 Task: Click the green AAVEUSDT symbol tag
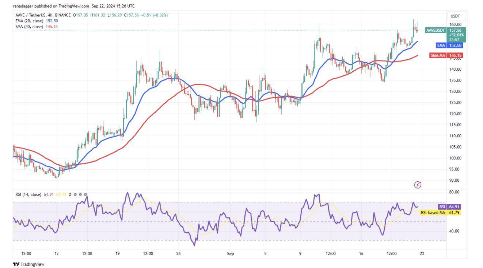(x=436, y=30)
